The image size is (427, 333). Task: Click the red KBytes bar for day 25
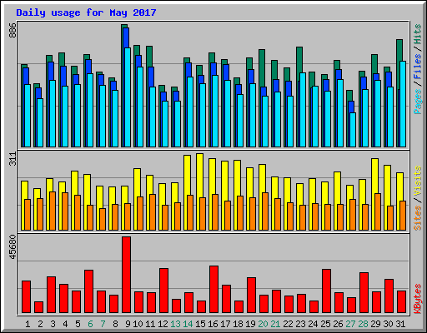[x=326, y=291]
